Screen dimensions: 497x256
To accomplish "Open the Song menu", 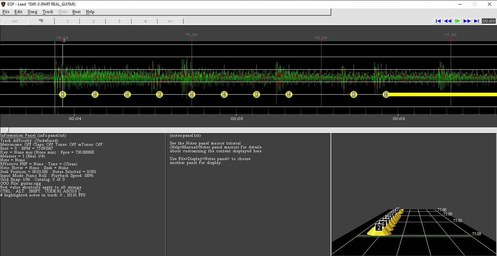I will (33, 12).
